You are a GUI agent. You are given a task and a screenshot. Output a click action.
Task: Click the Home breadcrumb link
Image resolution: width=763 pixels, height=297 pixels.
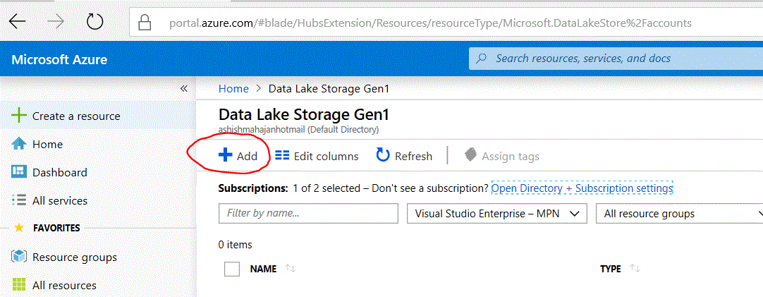[x=233, y=89]
